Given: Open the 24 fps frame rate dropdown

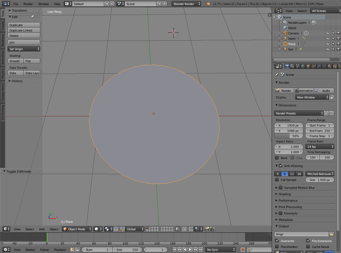Looking at the screenshot, I should (320, 147).
